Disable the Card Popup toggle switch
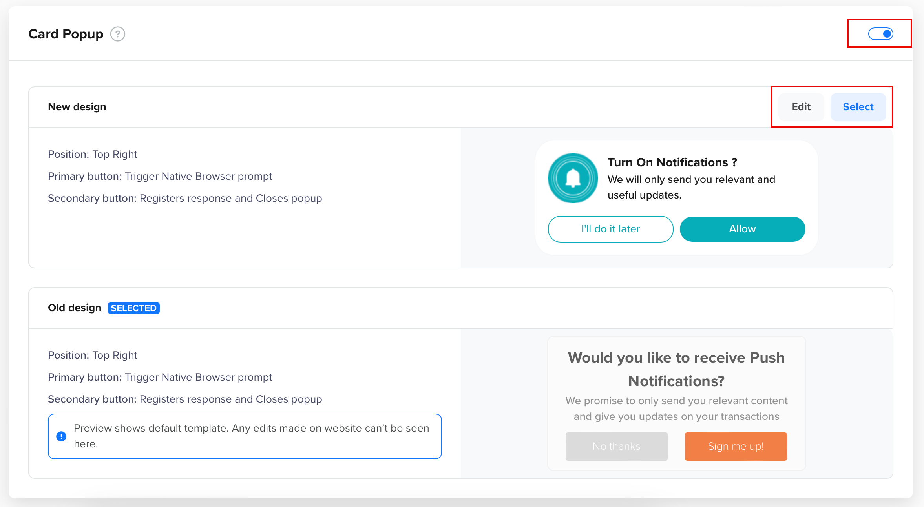 point(880,34)
